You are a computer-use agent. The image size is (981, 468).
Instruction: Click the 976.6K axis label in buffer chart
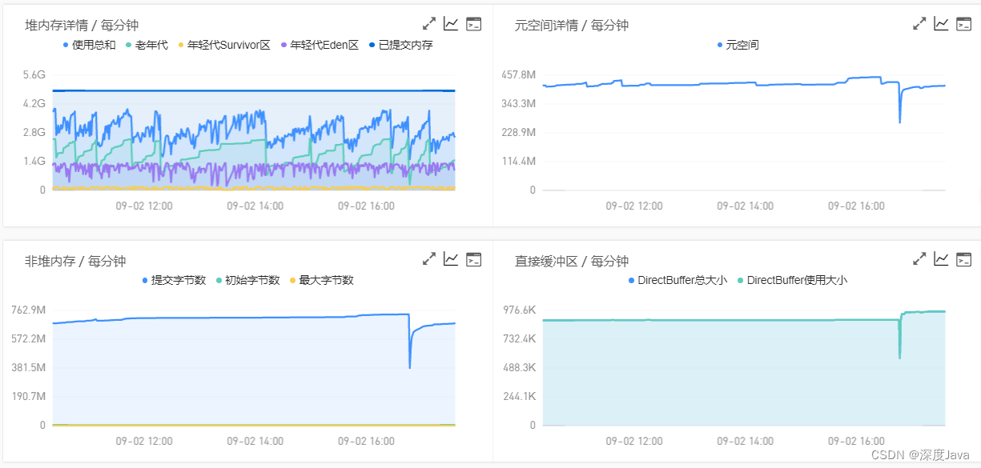coord(519,310)
